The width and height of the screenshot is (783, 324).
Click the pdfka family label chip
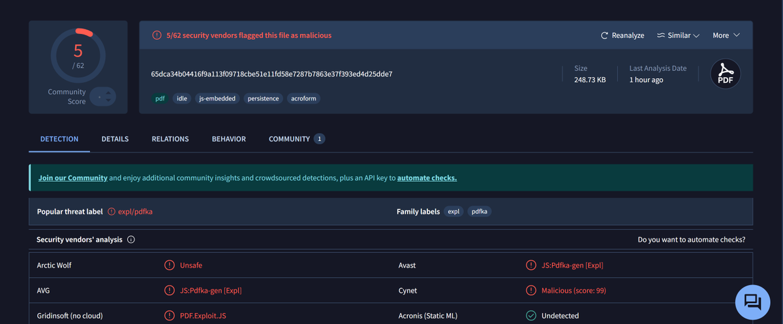[x=479, y=212]
